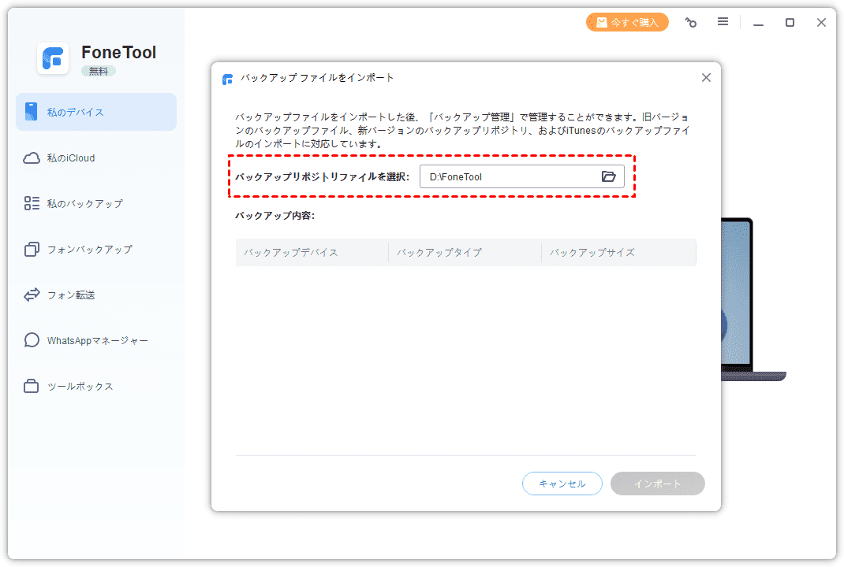Close the バックアップ ファイルをインポート dialog
The image size is (844, 567).
click(706, 78)
